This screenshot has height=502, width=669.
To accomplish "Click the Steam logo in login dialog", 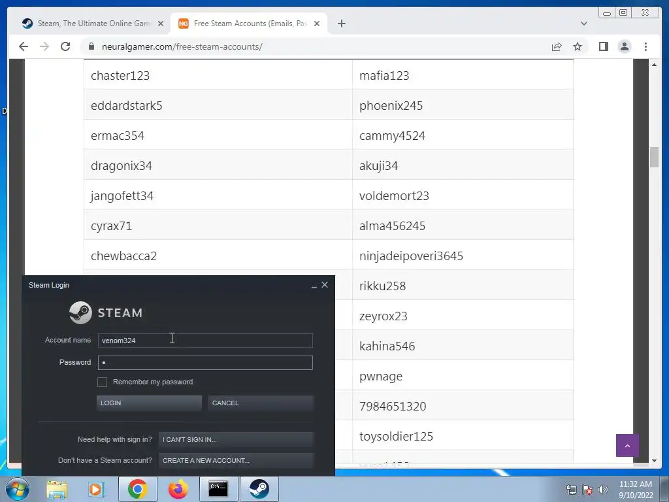I will click(105, 312).
